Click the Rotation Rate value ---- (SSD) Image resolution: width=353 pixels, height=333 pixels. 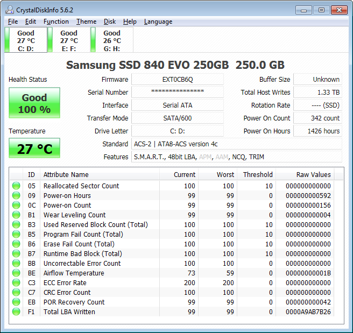(x=317, y=105)
